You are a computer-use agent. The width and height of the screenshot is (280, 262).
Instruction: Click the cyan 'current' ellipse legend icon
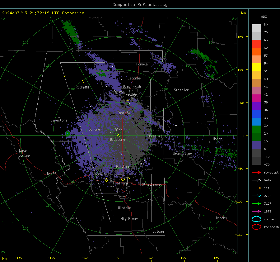coord(256,219)
